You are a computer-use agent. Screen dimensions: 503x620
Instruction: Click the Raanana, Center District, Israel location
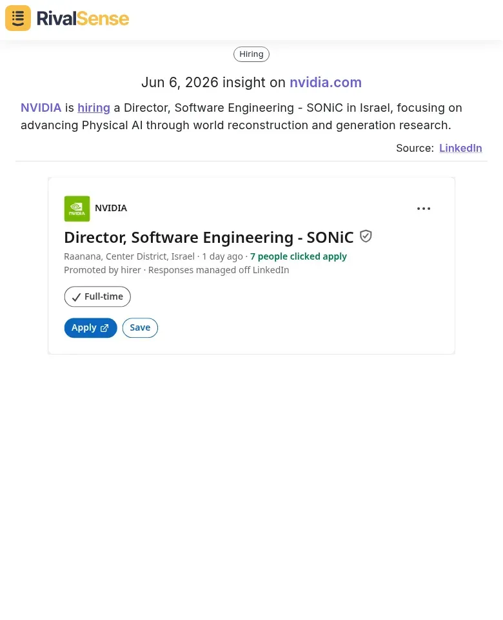129,256
